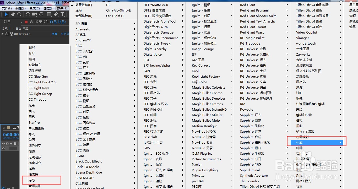358x189 pixels.
Task: Click the red label square in effect controls tab
Action: click(x=26, y=22)
